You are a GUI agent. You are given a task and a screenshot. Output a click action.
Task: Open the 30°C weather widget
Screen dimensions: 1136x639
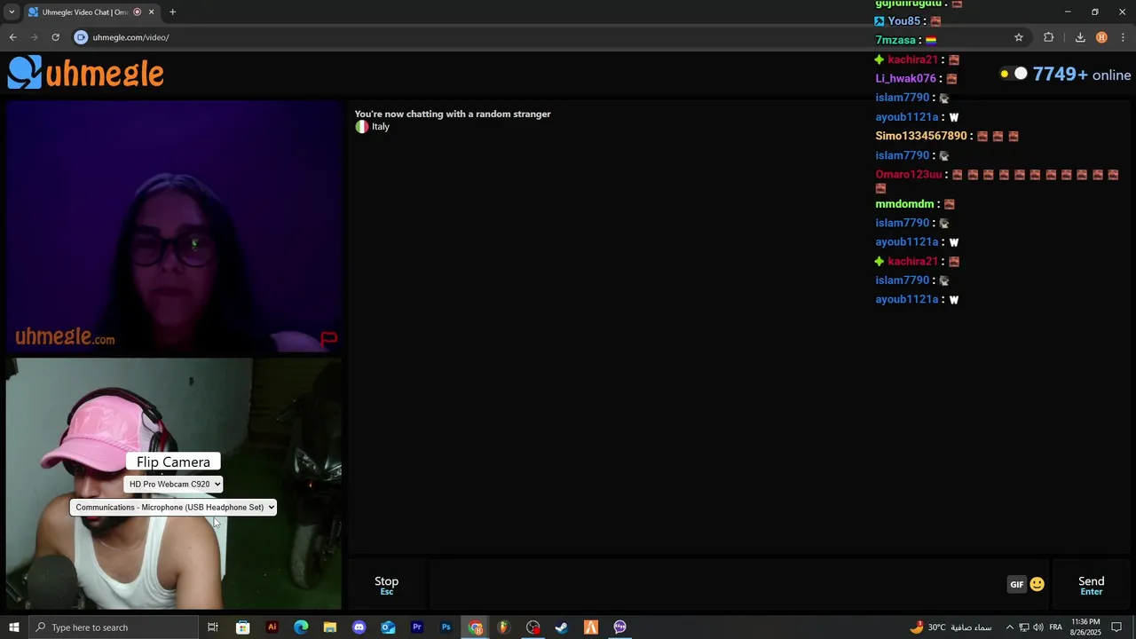(951, 627)
